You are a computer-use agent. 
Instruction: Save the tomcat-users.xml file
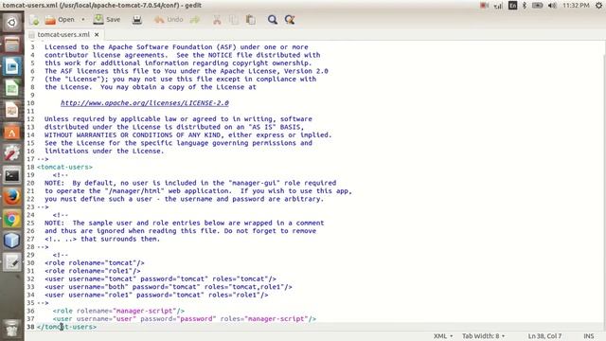tap(107, 20)
